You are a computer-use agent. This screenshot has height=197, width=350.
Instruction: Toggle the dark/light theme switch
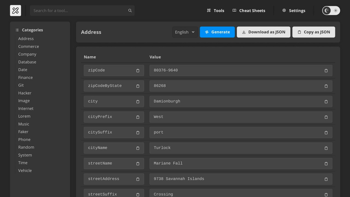click(x=331, y=11)
